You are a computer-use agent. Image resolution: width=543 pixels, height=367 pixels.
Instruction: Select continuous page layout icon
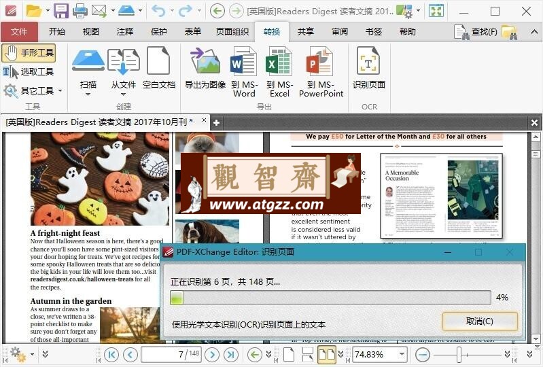click(x=307, y=355)
